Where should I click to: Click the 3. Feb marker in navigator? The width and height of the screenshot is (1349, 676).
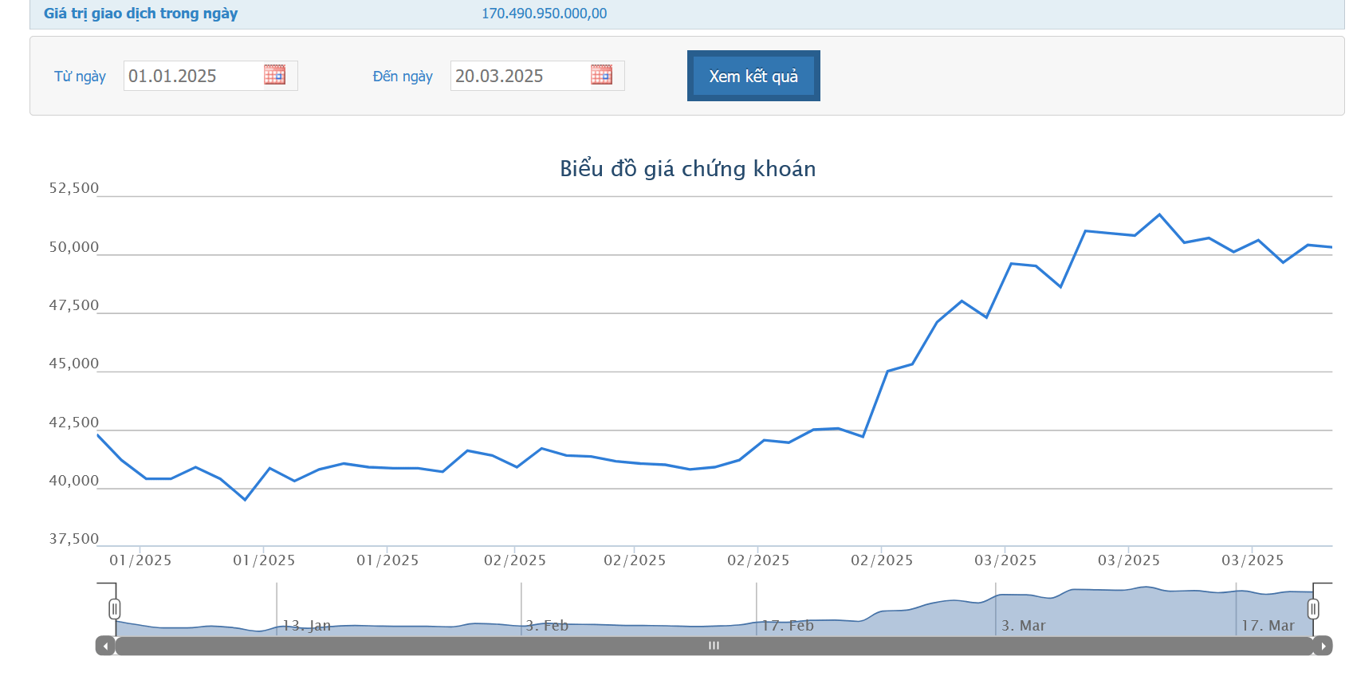[x=547, y=626]
